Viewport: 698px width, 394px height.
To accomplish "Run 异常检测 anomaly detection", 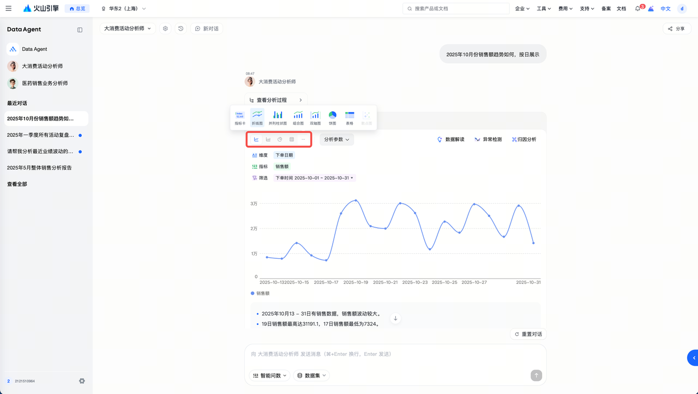I will point(488,140).
